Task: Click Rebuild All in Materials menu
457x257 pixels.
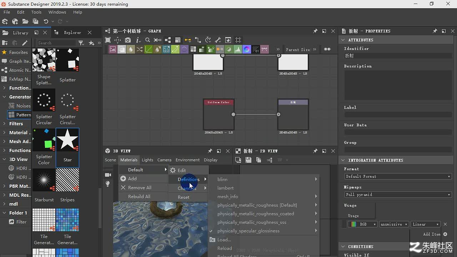Action: click(x=143, y=196)
